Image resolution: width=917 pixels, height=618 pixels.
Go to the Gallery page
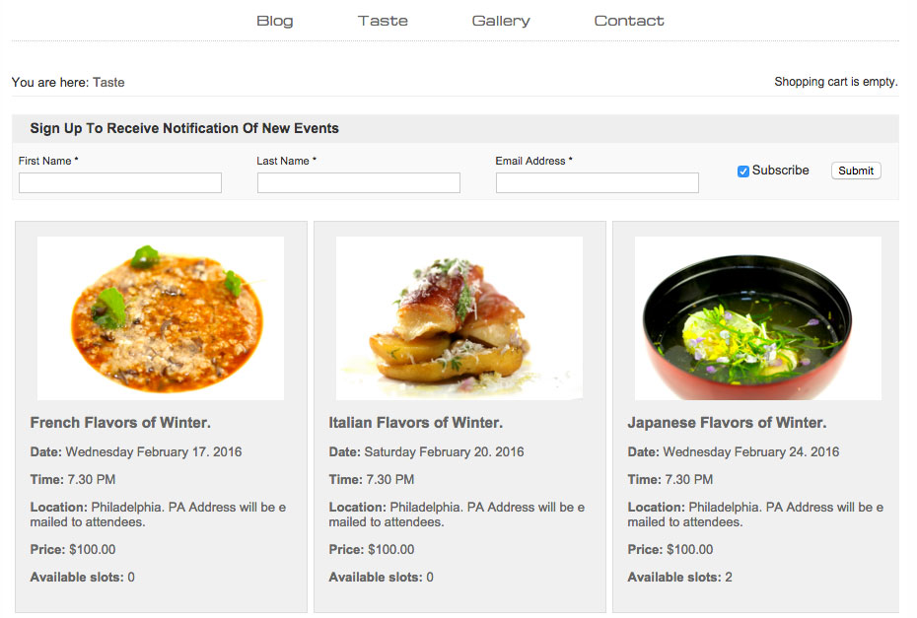pyautogui.click(x=501, y=21)
